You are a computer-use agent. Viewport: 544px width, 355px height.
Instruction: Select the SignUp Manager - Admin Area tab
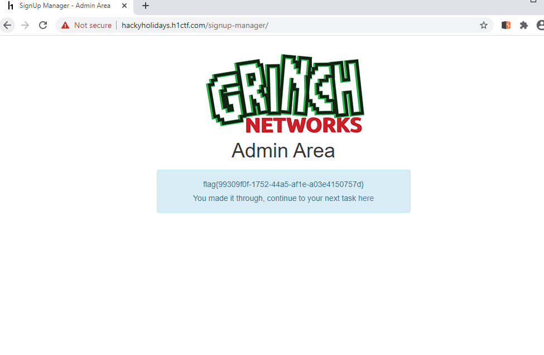click(x=66, y=6)
